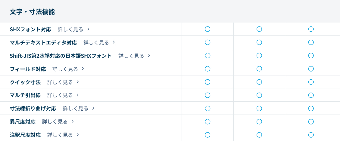Click first column circle for クイック寸法
Screen dimensions: 340x141
coord(207,82)
